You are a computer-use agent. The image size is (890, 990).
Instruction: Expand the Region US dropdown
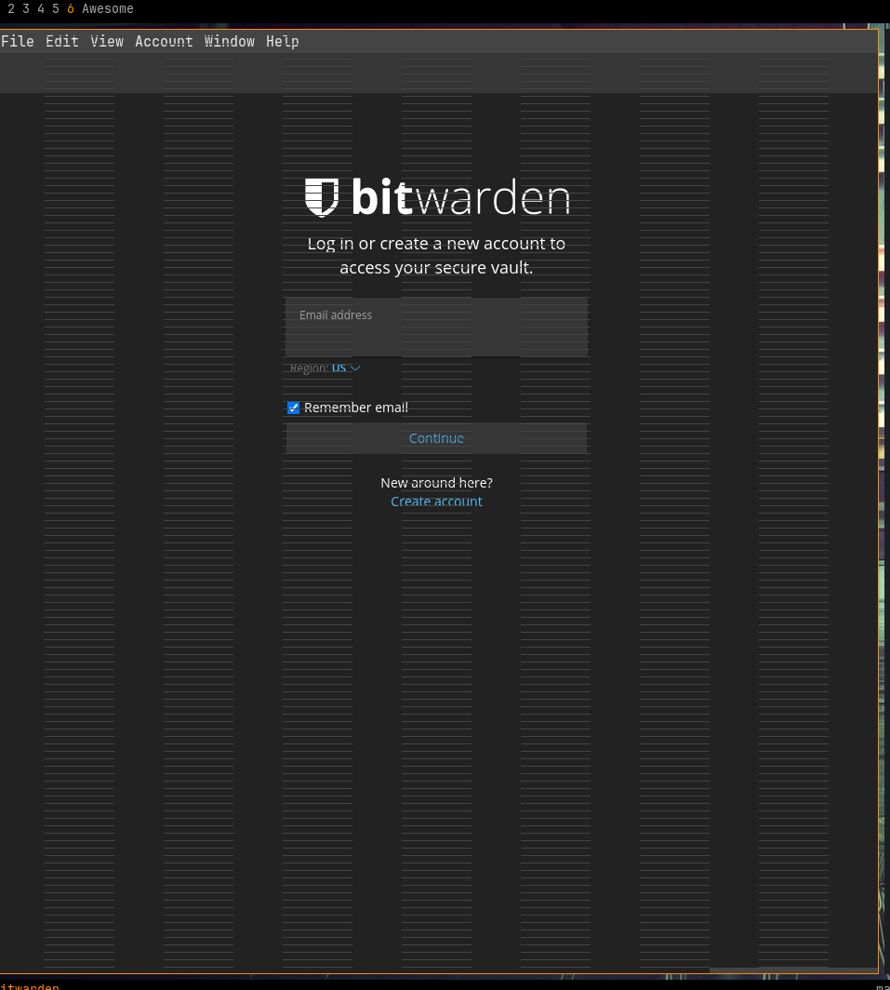click(345, 368)
